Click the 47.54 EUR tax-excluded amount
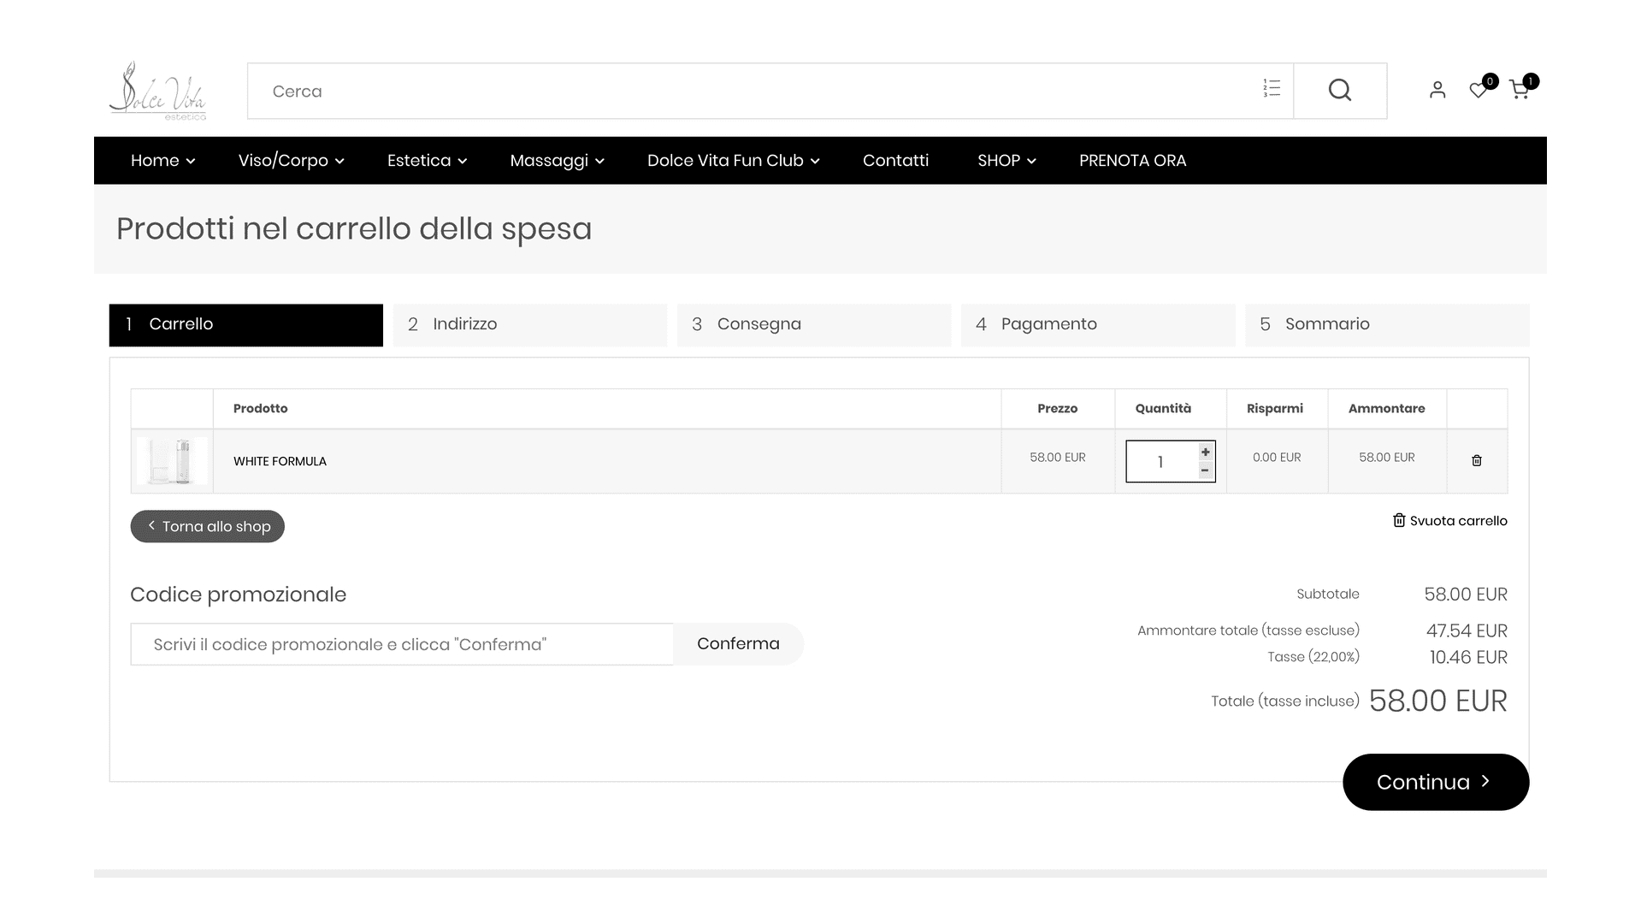The width and height of the screenshot is (1641, 923). point(1467,630)
